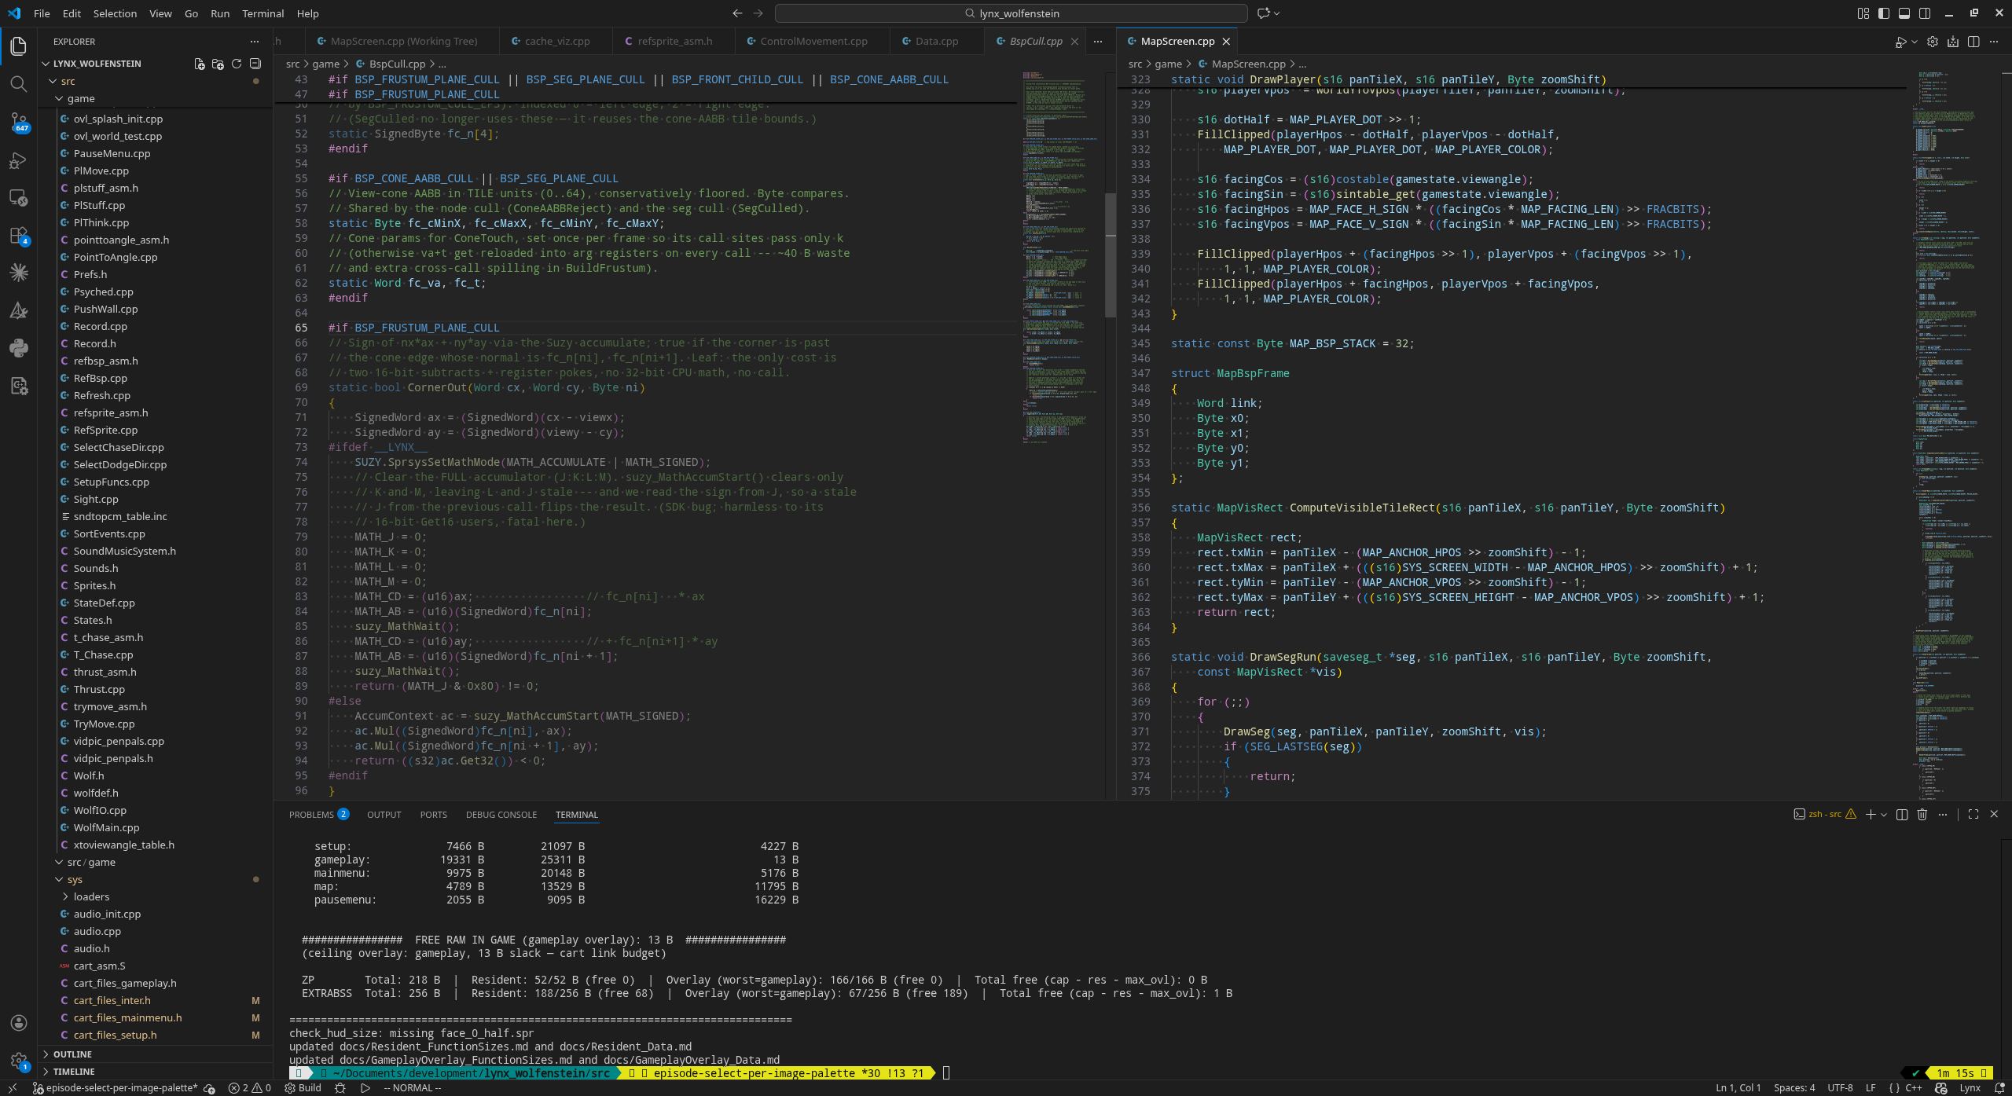The height and width of the screenshot is (1096, 2012).
Task: Refresh the Explorer file tree
Action: (x=237, y=64)
